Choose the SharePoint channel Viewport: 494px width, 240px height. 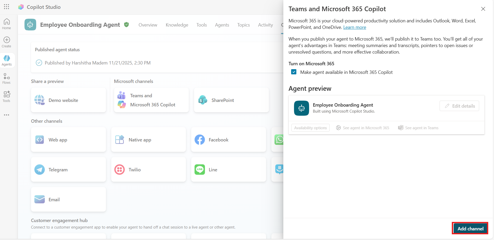(231, 100)
